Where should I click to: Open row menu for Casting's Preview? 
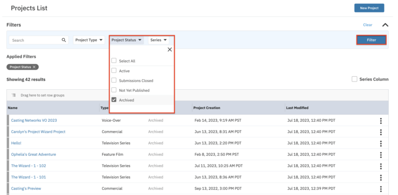[x=381, y=189]
